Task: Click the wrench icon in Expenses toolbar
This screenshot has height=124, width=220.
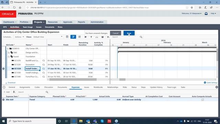Action: pyautogui.click(x=14, y=92)
